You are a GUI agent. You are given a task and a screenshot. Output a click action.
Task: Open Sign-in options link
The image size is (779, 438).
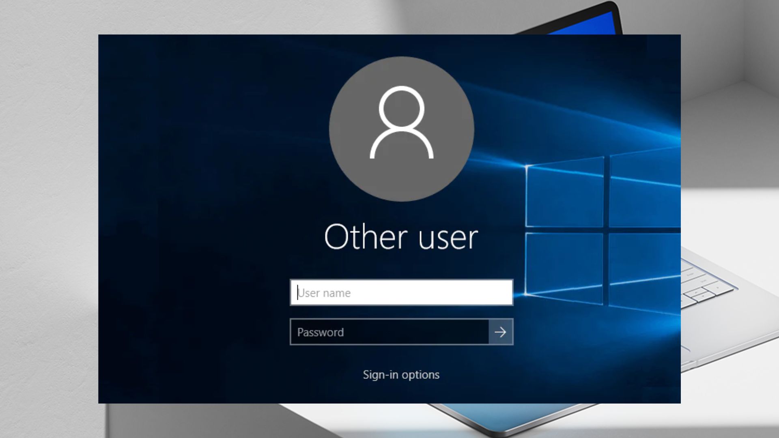401,375
